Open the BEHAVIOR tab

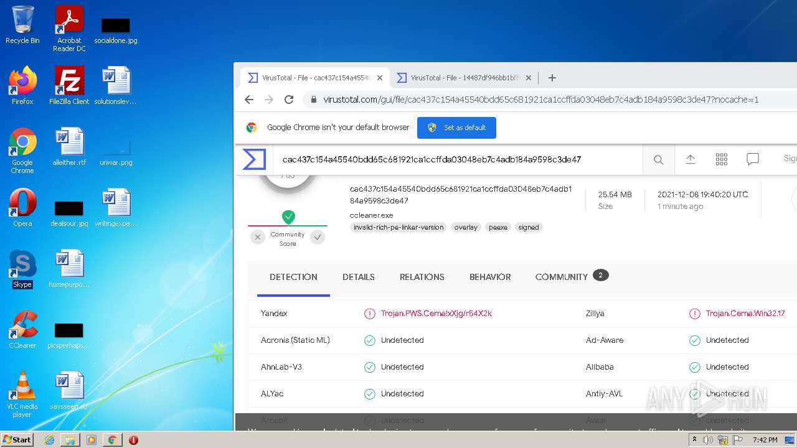point(490,277)
